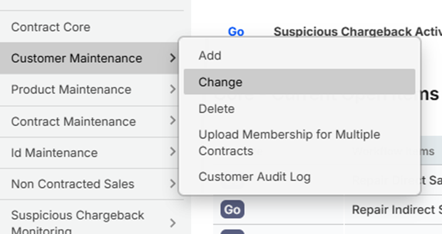This screenshot has height=234, width=442.
Task: Choose Change from the submenu
Action: pyautogui.click(x=299, y=82)
